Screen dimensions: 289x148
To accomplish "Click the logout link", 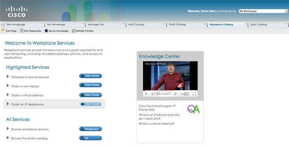I will tap(230, 11).
